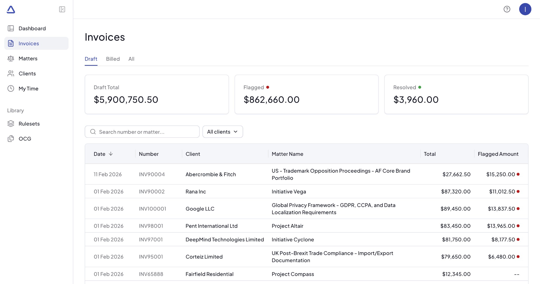Open Dashboard from the sidebar
Image resolution: width=540 pixels, height=284 pixels.
click(x=32, y=28)
